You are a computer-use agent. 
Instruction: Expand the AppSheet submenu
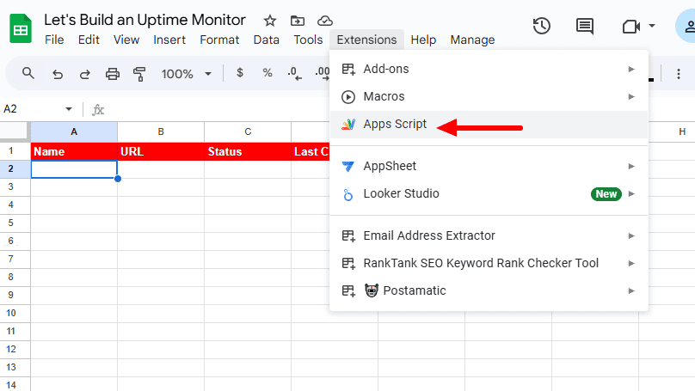tap(489, 167)
